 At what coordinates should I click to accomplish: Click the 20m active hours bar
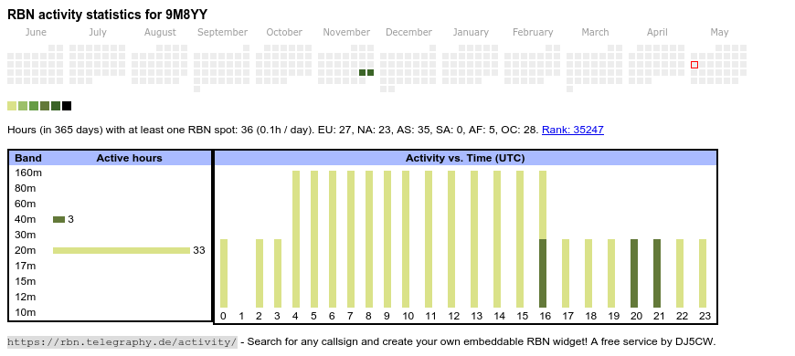[x=122, y=250]
